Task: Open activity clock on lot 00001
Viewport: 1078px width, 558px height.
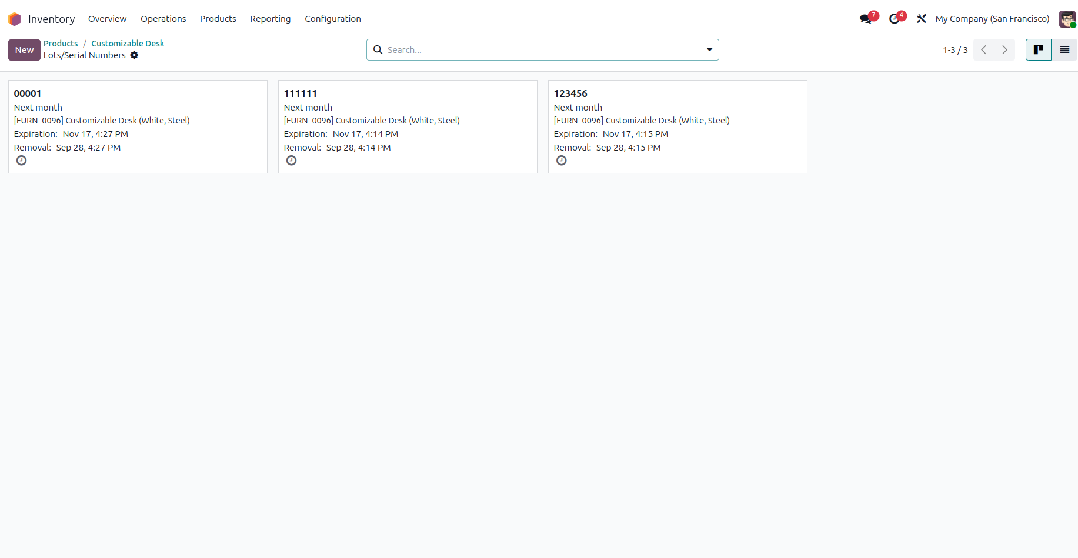Action: (x=21, y=161)
